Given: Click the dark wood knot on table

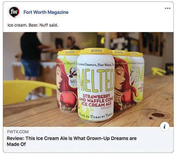Looking at the screenshot, I should pos(158,115).
